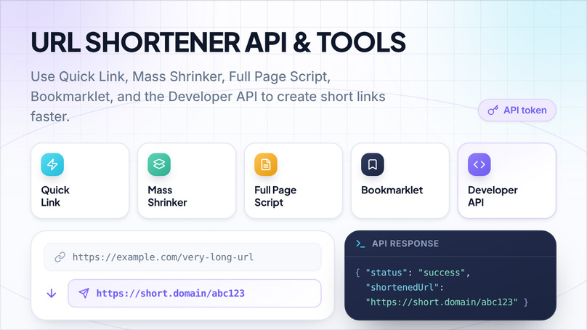587x330 pixels.
Task: Click the shortened https://short.domain/abc123 result box
Action: 195,293
